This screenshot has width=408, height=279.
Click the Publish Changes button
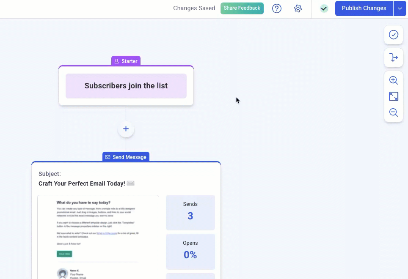364,8
